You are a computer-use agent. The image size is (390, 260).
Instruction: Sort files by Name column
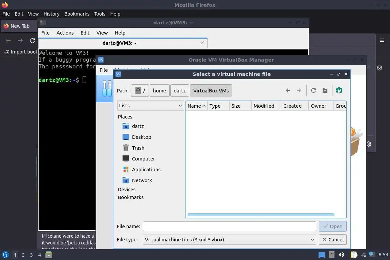click(x=196, y=106)
